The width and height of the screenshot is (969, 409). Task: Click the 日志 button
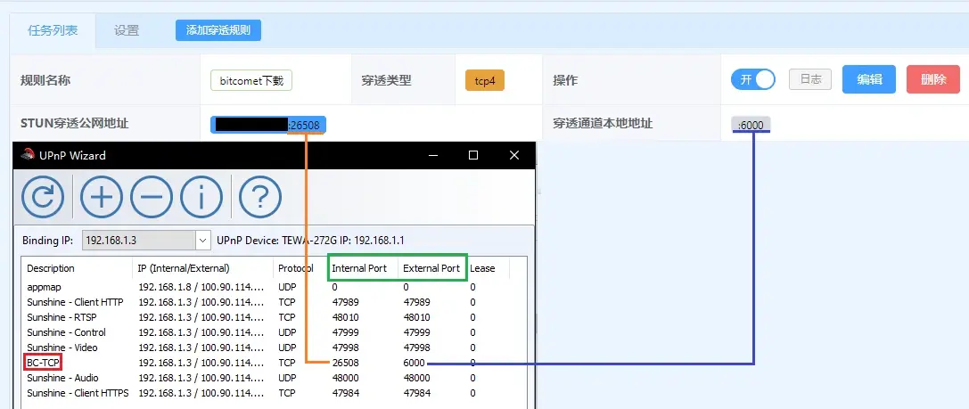tap(810, 79)
